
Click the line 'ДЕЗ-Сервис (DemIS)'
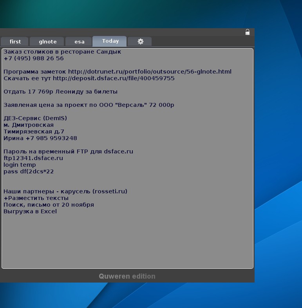tap(35, 118)
